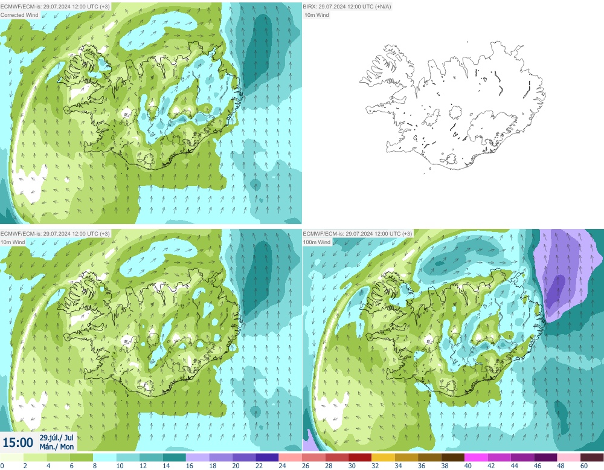Click the 28–30 red legend swatch
This screenshot has width=604, height=470.
(x=336, y=457)
